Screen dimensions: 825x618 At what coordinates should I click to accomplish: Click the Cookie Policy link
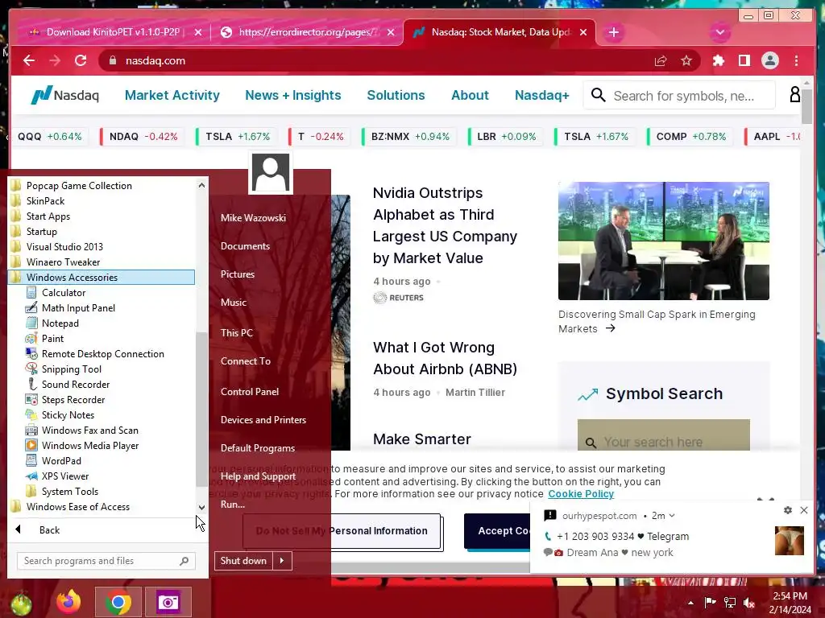pyautogui.click(x=581, y=494)
